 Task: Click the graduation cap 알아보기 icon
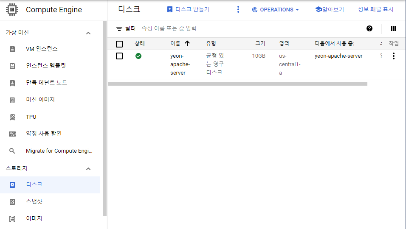(319, 9)
